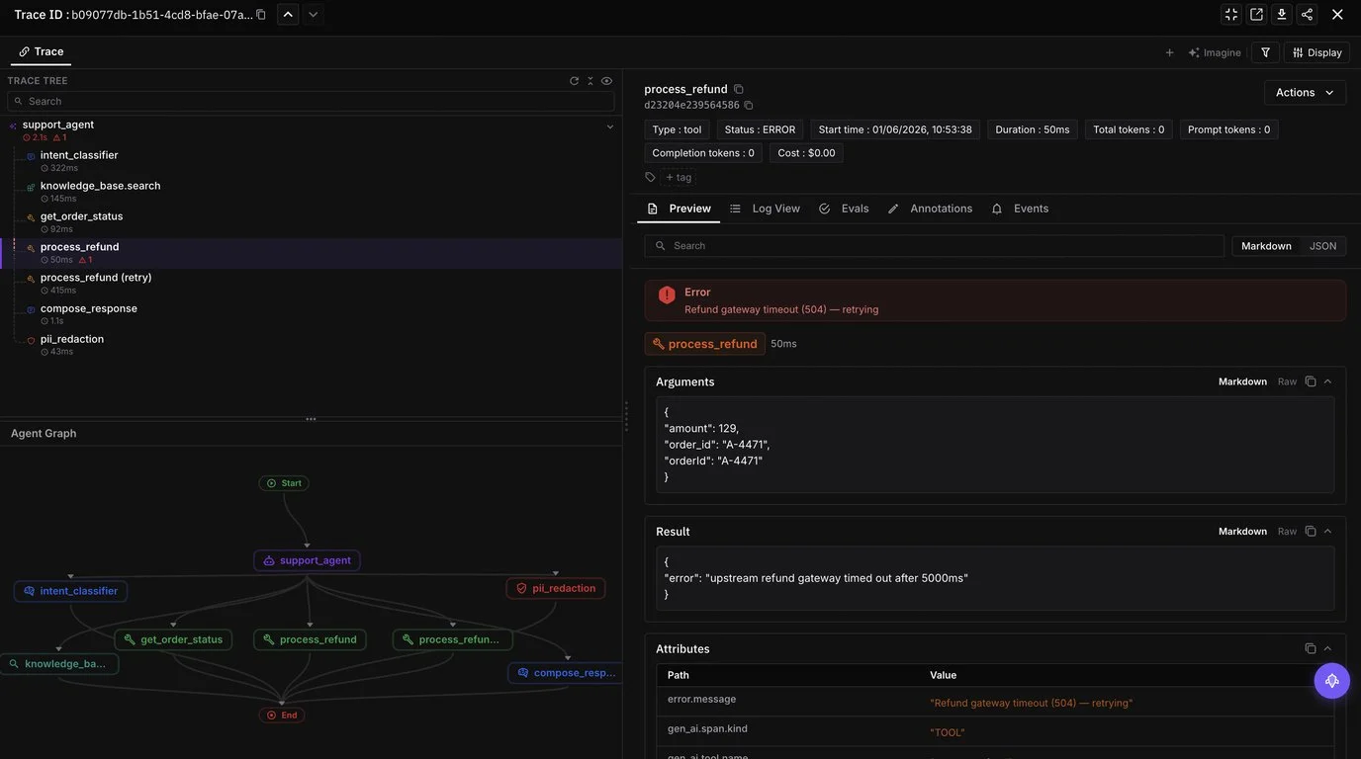
Task: Refresh the trace tree
Action: click(x=574, y=81)
